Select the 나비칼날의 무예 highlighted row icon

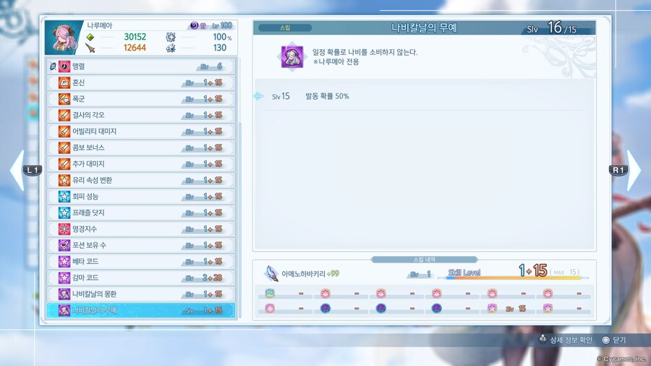coord(64,310)
